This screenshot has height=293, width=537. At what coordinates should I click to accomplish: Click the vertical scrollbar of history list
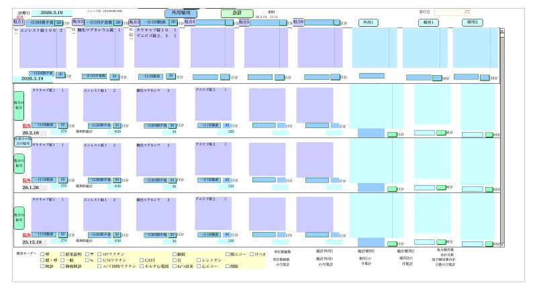501,134
